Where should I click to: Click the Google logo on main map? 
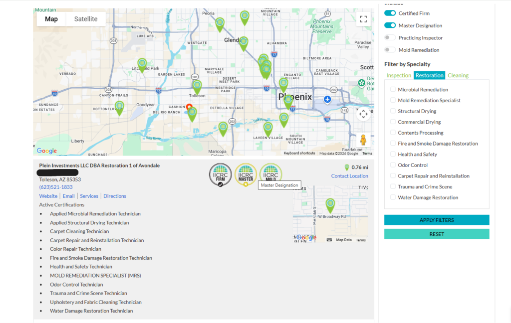pos(46,151)
